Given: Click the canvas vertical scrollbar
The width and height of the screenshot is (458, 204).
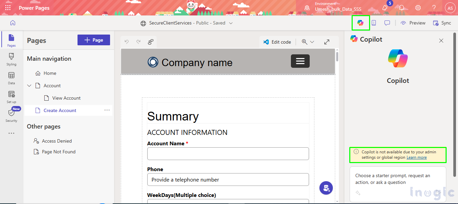Looking at the screenshot, I should pos(337,57).
